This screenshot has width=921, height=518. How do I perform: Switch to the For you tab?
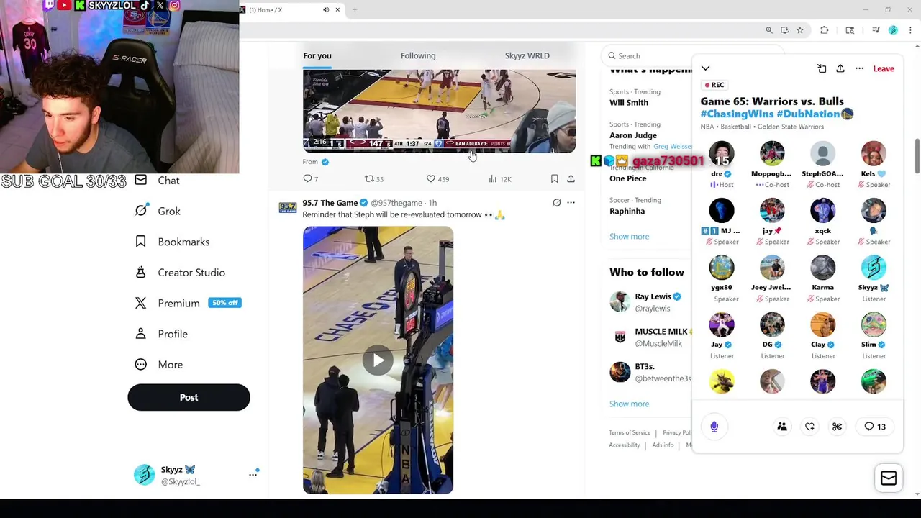click(317, 55)
